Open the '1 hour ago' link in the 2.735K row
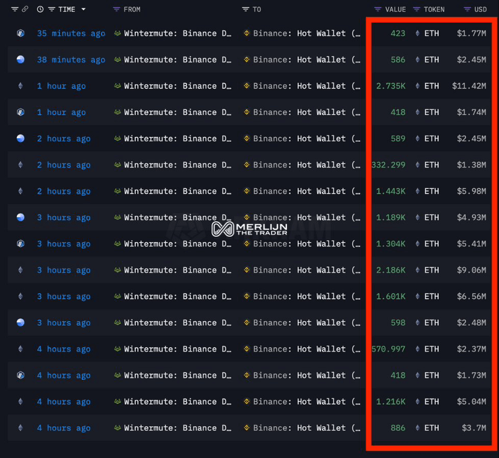The height and width of the screenshot is (458, 499). click(x=61, y=86)
